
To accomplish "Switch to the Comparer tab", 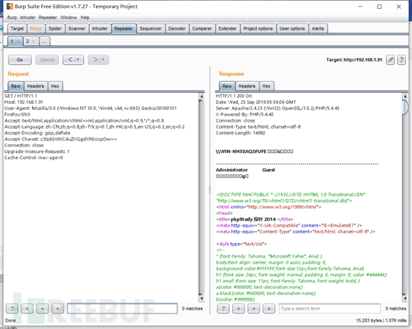I will (202, 29).
